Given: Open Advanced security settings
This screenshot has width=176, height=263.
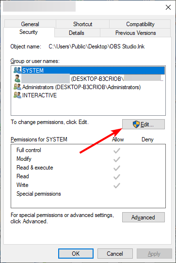Looking at the screenshot, I should 144,217.
